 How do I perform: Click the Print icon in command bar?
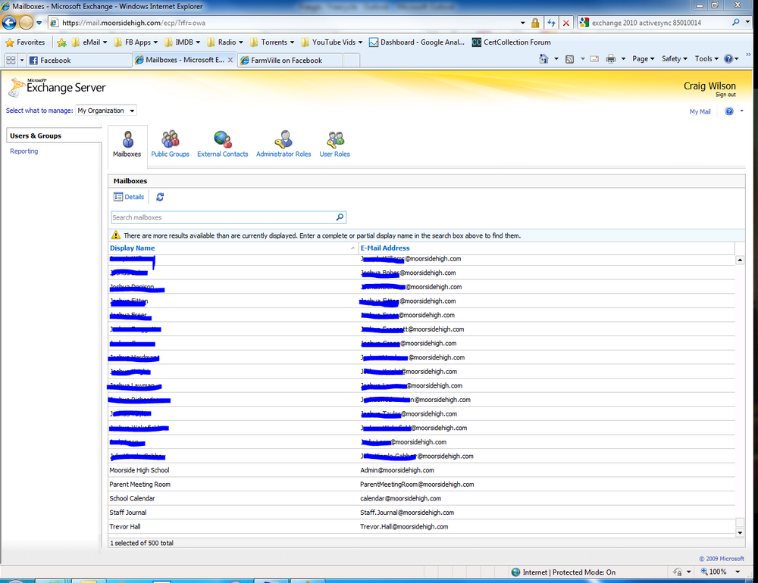pos(610,59)
